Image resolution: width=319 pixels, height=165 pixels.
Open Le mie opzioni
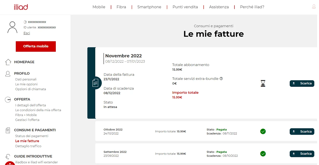tap(26, 84)
